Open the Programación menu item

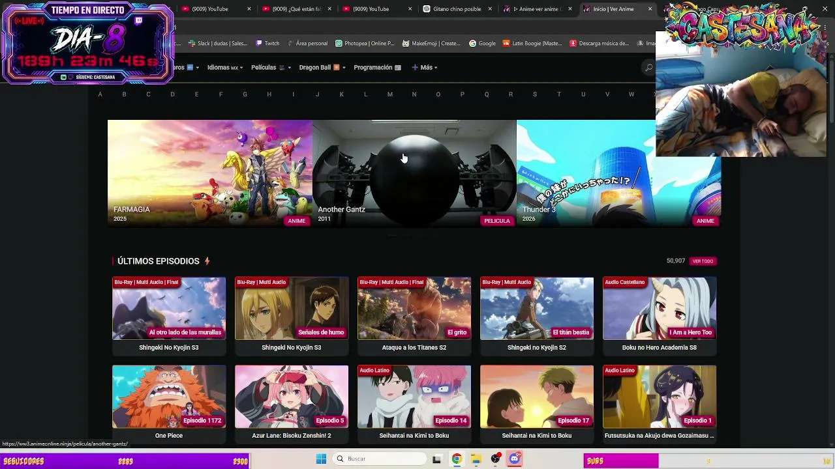378,68
